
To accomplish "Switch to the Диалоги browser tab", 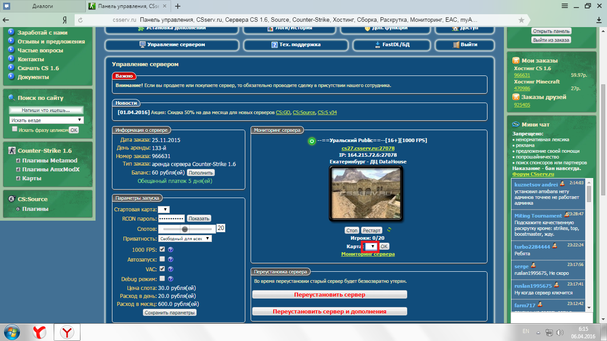I will [x=42, y=6].
